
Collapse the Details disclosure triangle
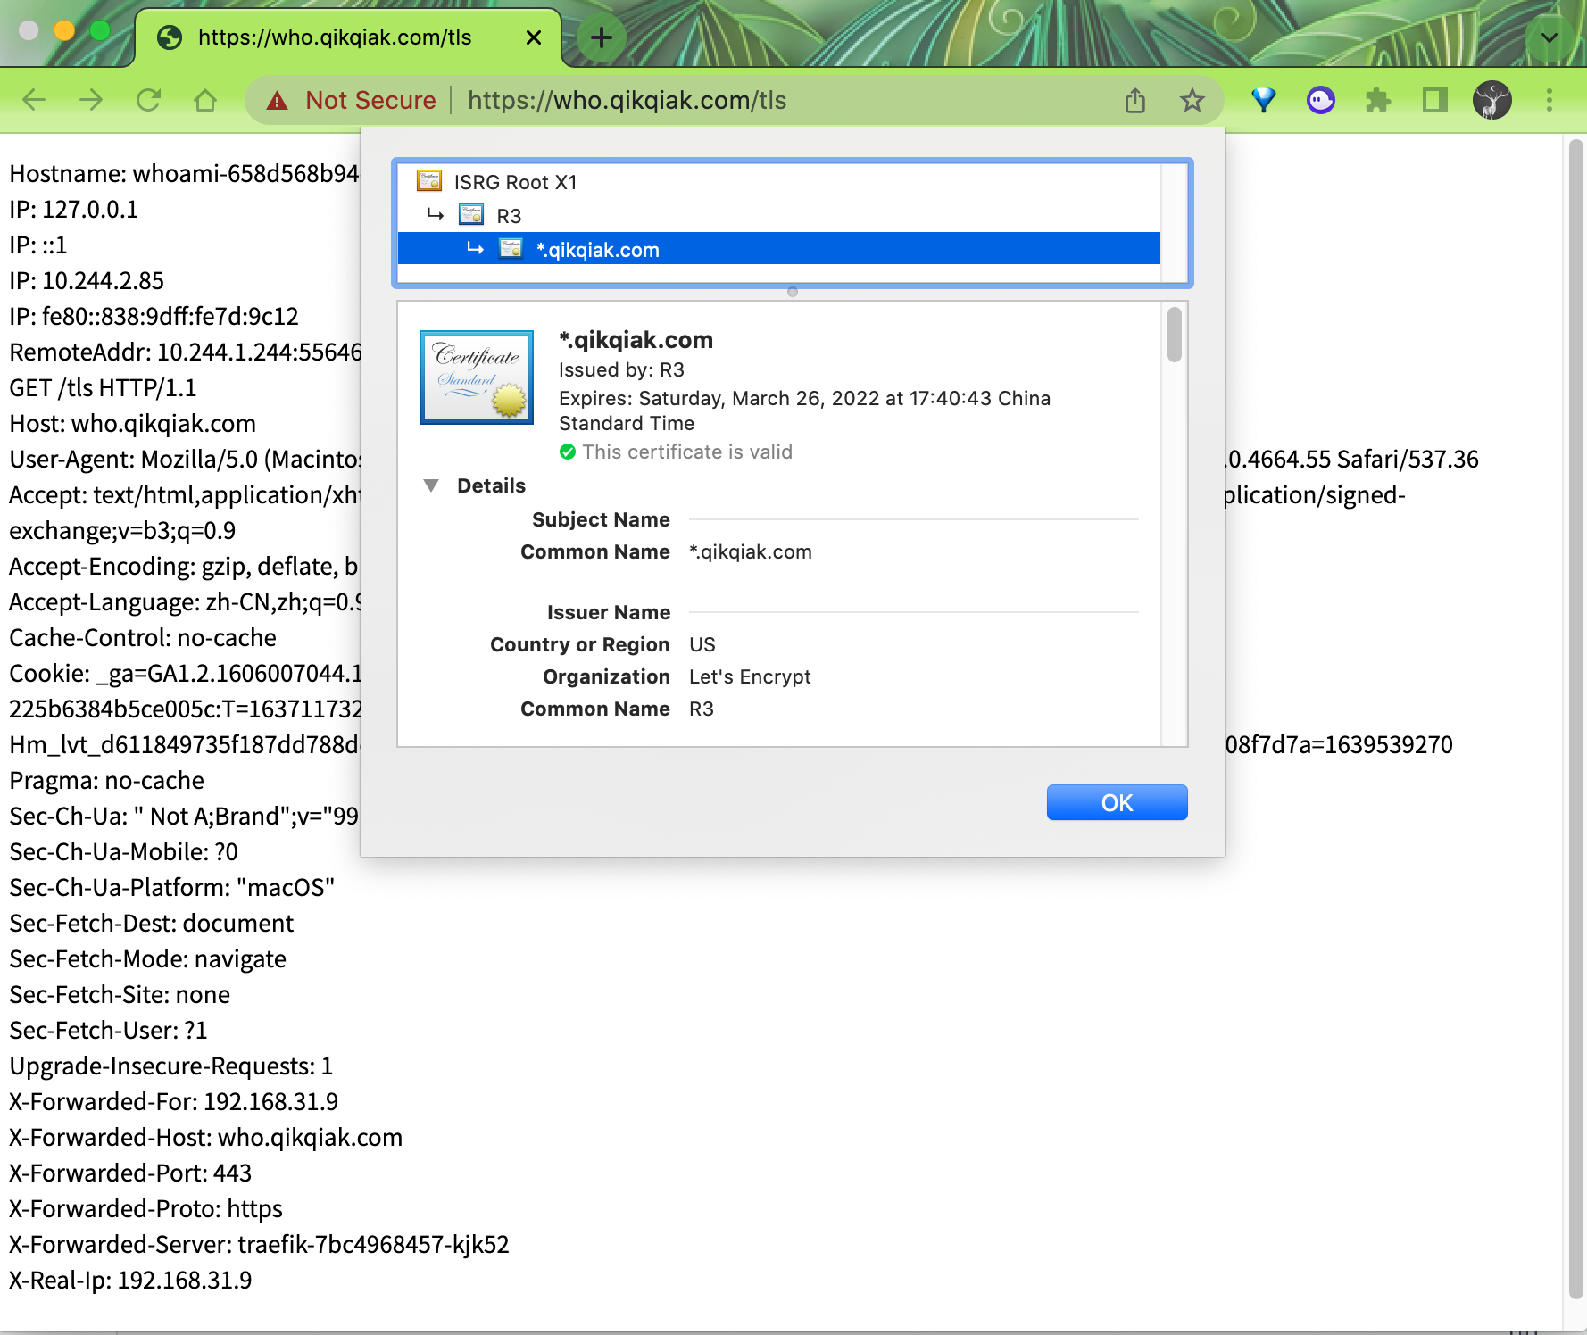coord(431,485)
